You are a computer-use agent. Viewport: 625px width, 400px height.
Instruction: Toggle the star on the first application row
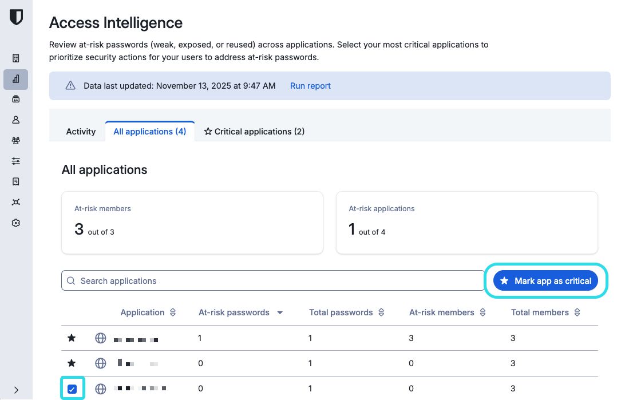coord(72,338)
